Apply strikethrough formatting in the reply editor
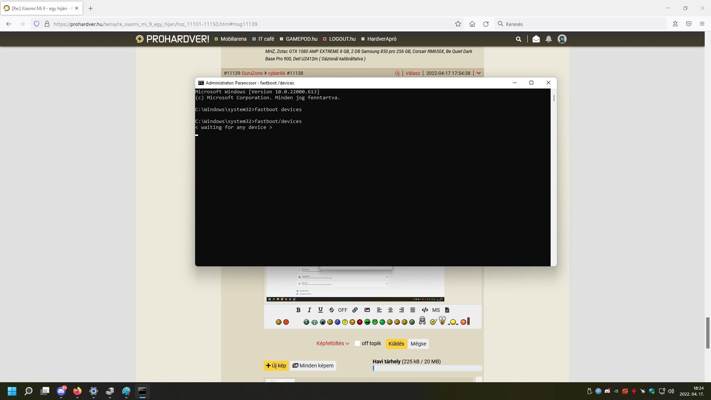711x400 pixels. (331, 310)
